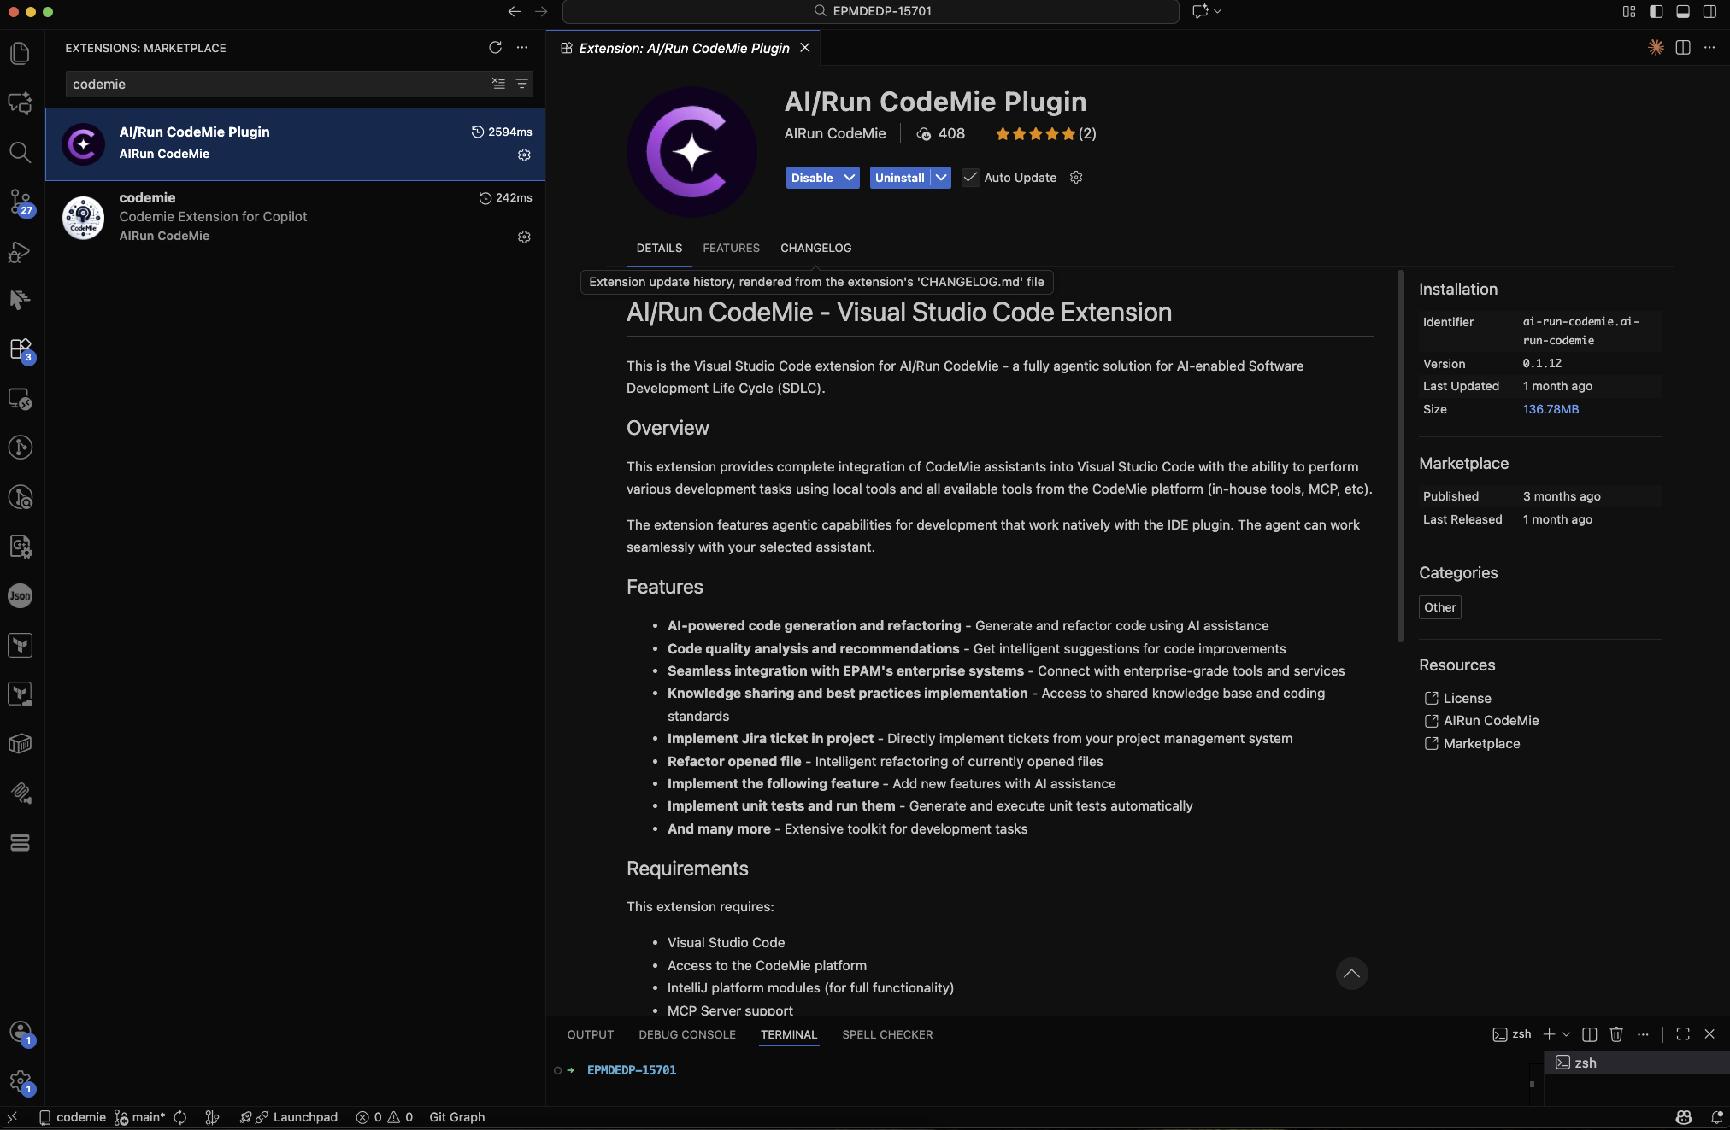The image size is (1730, 1130).
Task: Clear extensions search results icon
Action: point(498,84)
